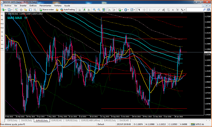Show the Market Watch panel icon

16,10
